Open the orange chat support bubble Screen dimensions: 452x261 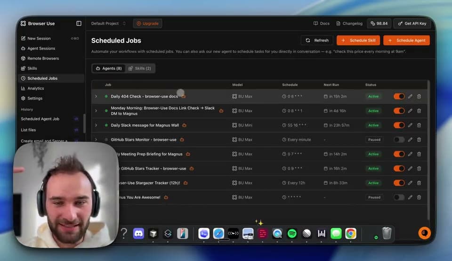[424, 233]
